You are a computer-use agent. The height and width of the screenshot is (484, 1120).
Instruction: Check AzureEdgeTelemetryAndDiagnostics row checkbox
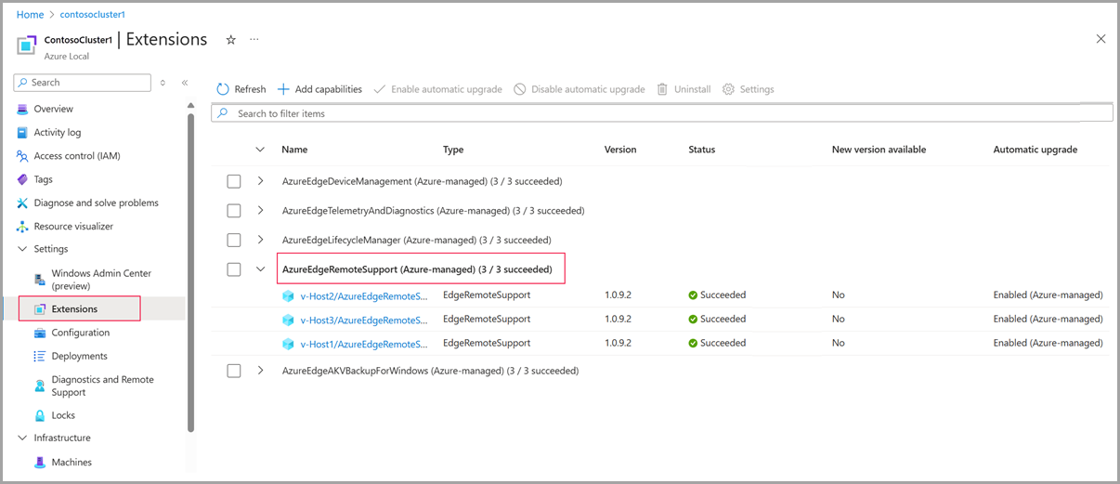234,211
